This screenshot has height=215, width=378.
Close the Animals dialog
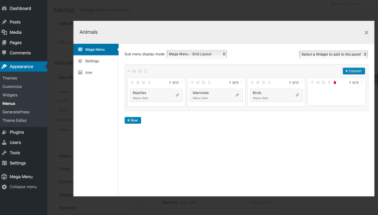pos(366,32)
